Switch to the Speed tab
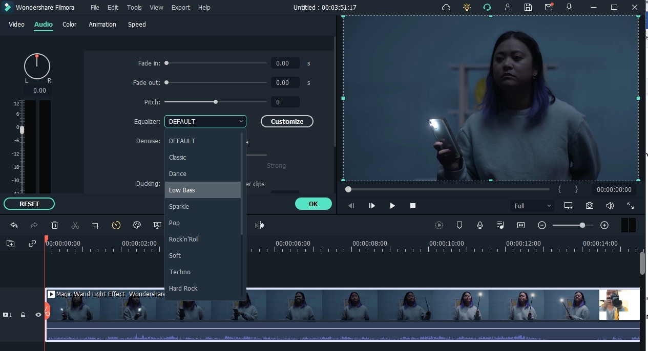 pos(137,24)
